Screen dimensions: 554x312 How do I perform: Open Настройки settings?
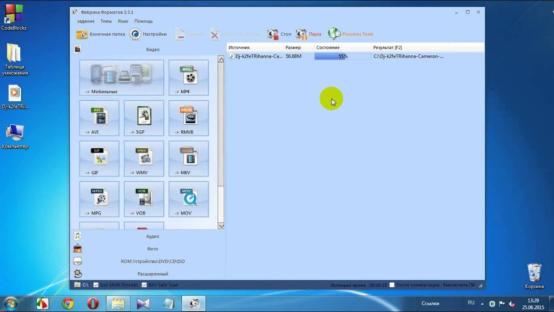(x=148, y=34)
